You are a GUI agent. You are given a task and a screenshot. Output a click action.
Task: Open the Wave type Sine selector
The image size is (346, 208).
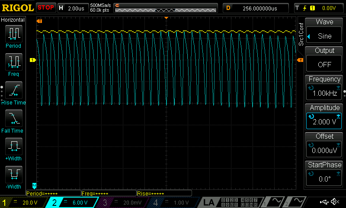pos(324,36)
